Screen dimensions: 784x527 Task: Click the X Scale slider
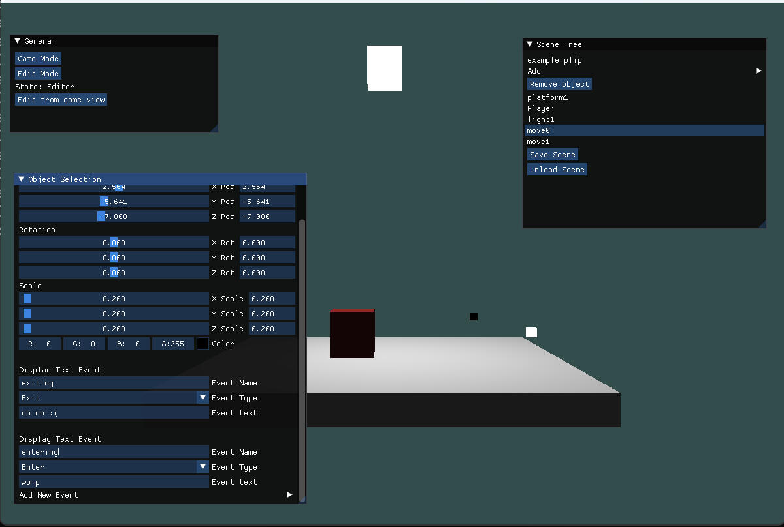point(114,299)
